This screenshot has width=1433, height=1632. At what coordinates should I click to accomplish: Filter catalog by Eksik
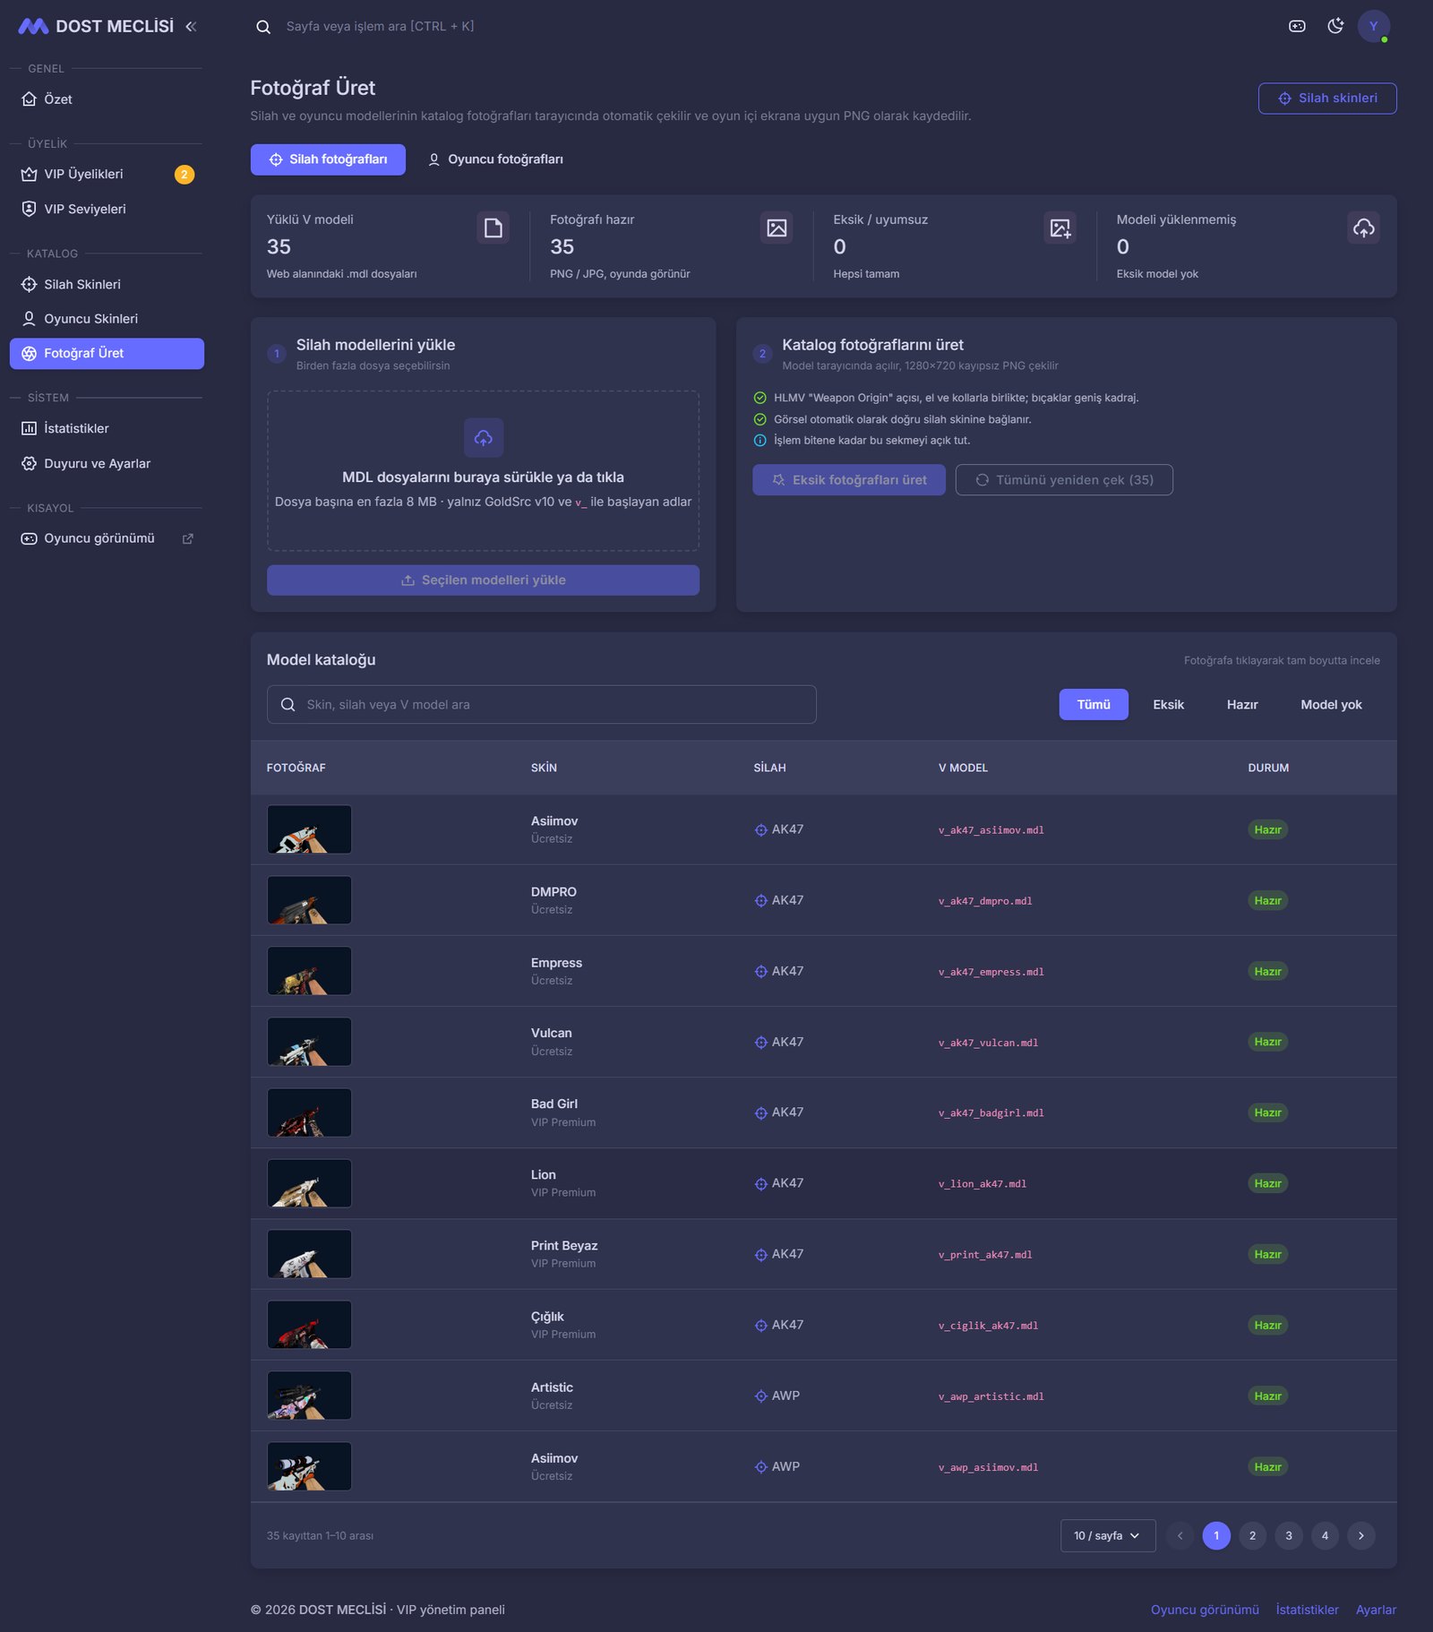1168,705
